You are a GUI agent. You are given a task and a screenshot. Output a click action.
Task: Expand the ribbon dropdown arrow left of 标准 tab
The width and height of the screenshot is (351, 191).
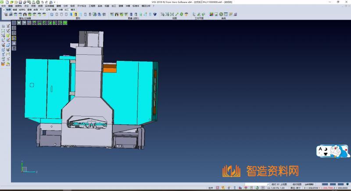coord(4,9)
